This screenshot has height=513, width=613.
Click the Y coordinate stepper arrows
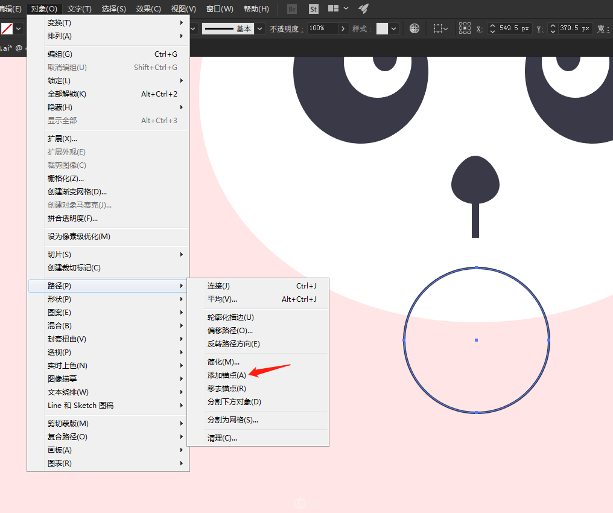[x=553, y=28]
